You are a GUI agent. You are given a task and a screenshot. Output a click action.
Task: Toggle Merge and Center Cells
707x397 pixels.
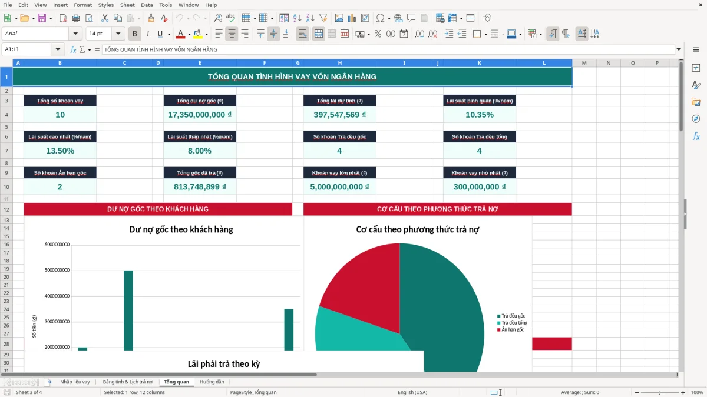318,34
